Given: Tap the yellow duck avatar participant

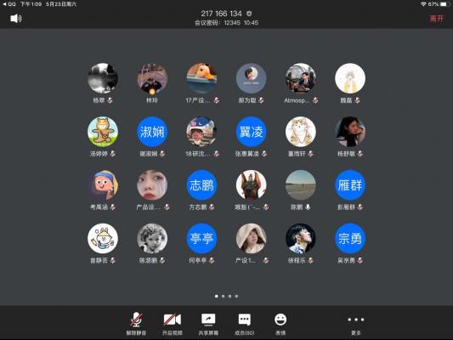Looking at the screenshot, I should (x=201, y=78).
